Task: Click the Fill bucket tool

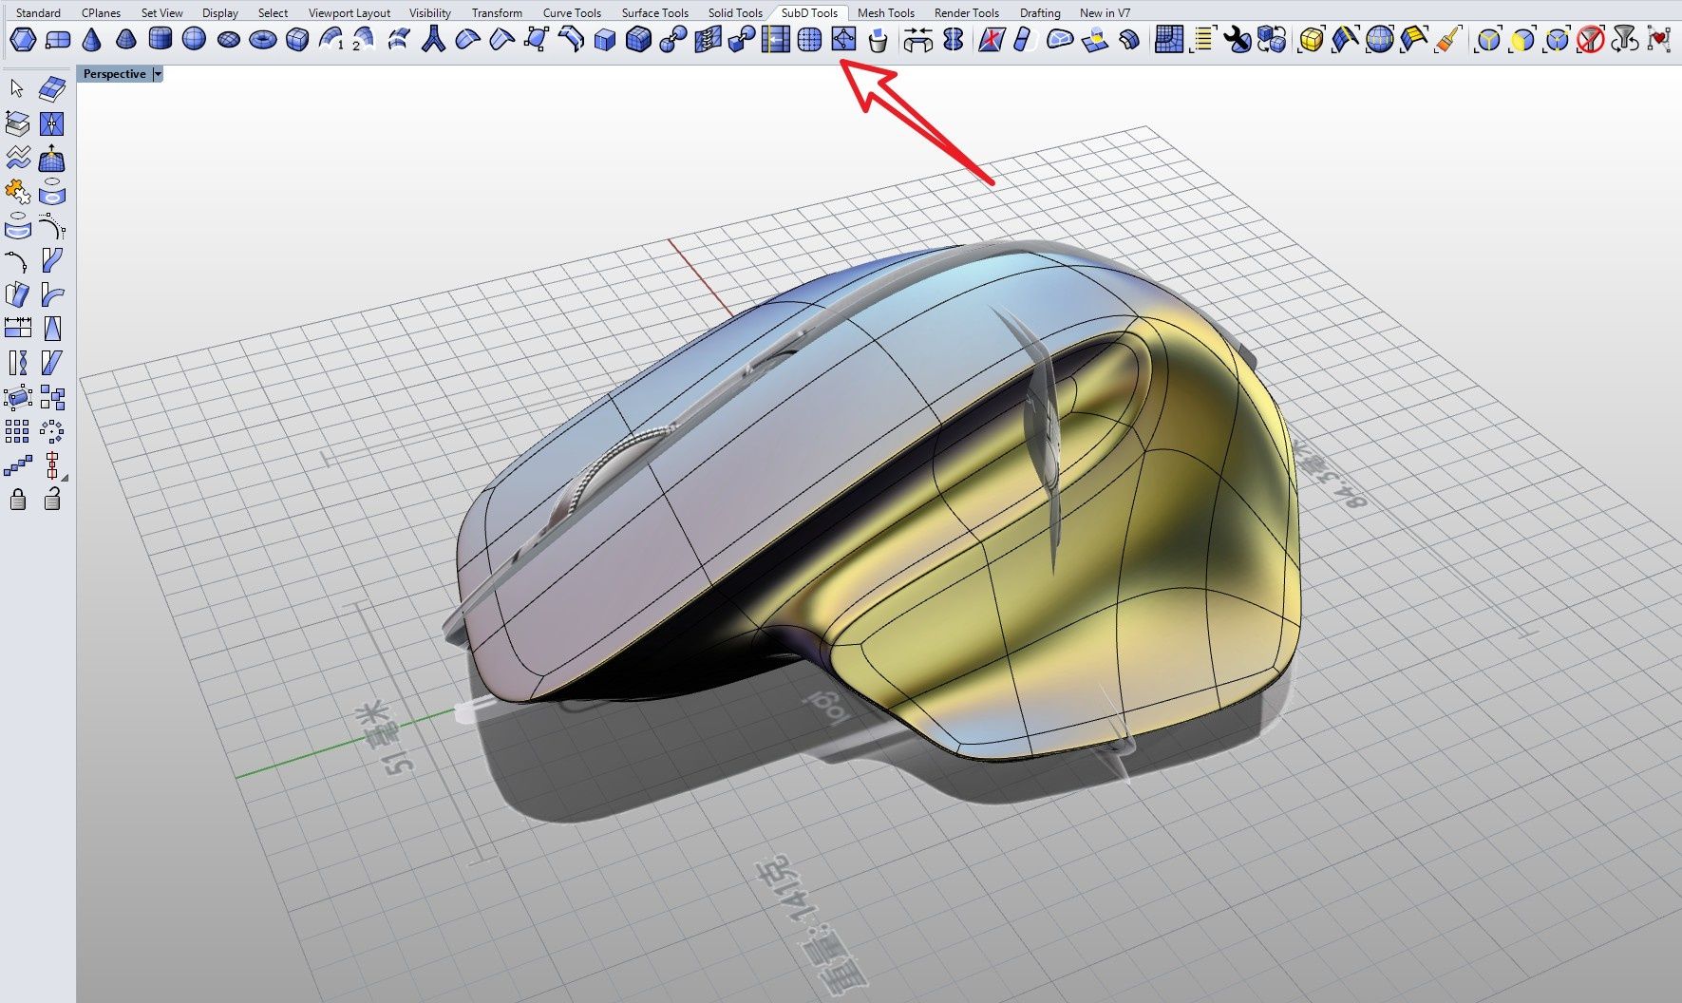Action: point(879,39)
